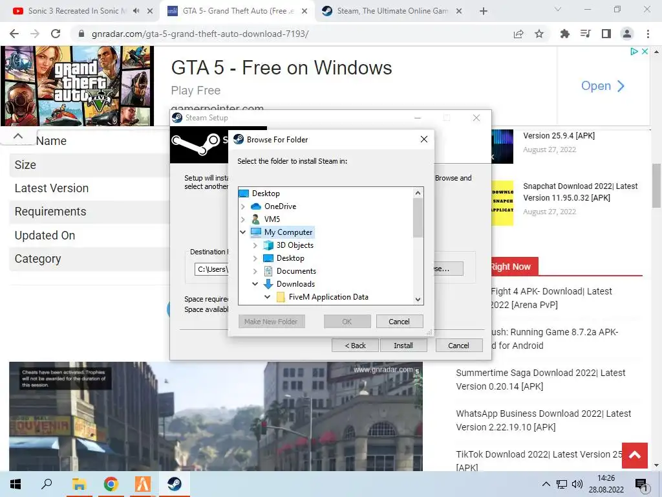Click the Snapchat article yellow thumbnail
The image size is (662, 497).
click(x=502, y=203)
